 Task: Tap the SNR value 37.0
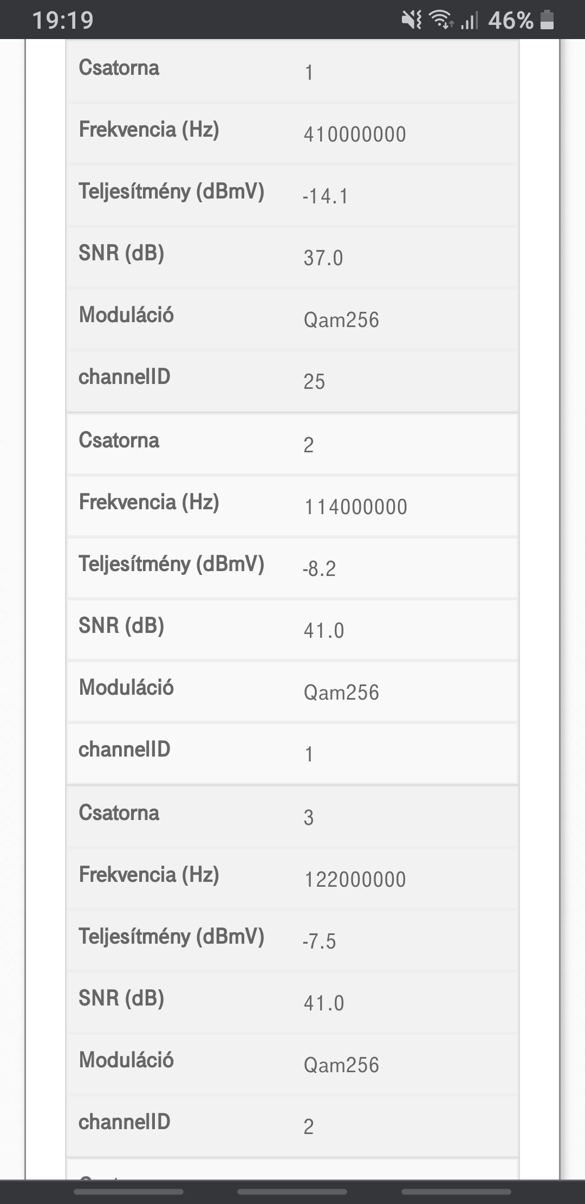[x=323, y=258]
